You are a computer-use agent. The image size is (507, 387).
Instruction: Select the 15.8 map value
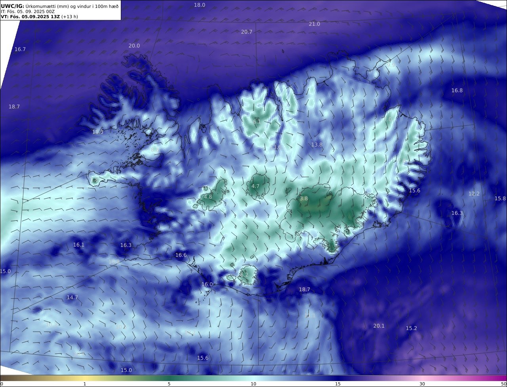(500, 199)
